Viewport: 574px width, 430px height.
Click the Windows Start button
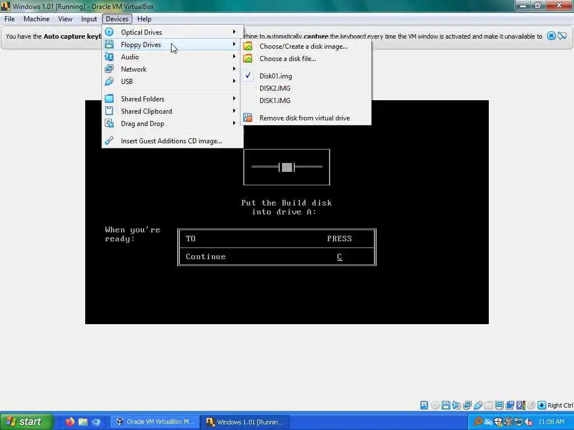pos(26,422)
